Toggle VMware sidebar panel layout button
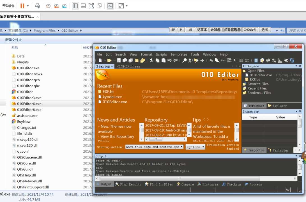The height and width of the screenshot is (202, 306). coord(75,6)
